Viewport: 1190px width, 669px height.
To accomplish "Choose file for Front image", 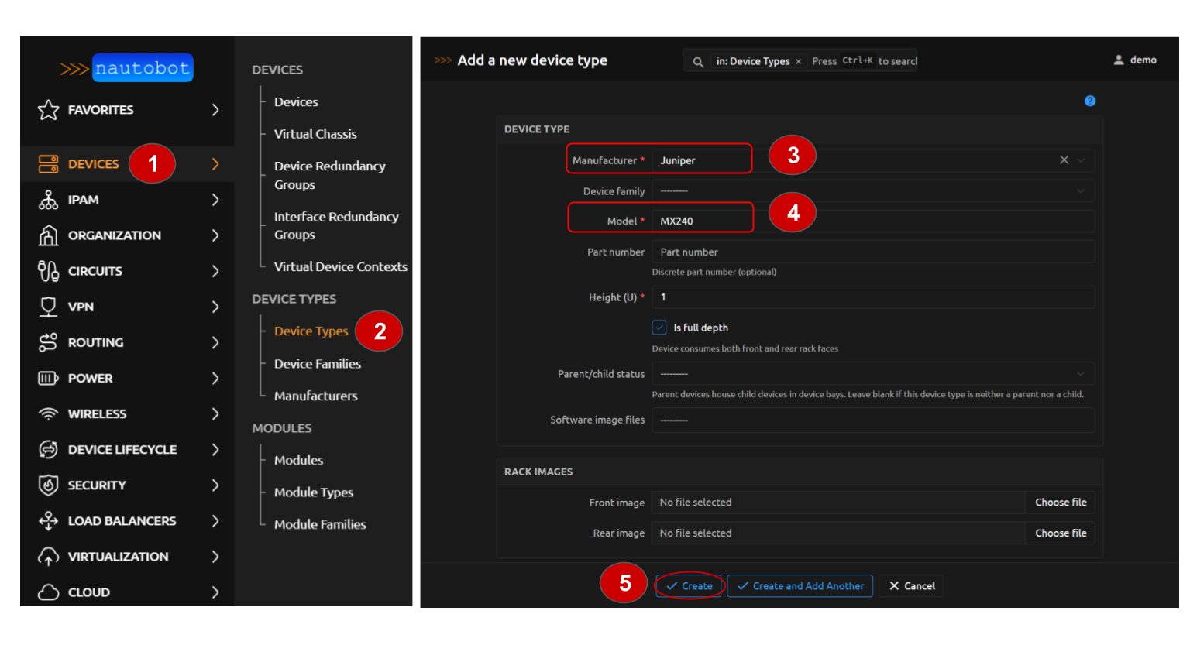I will (1060, 503).
